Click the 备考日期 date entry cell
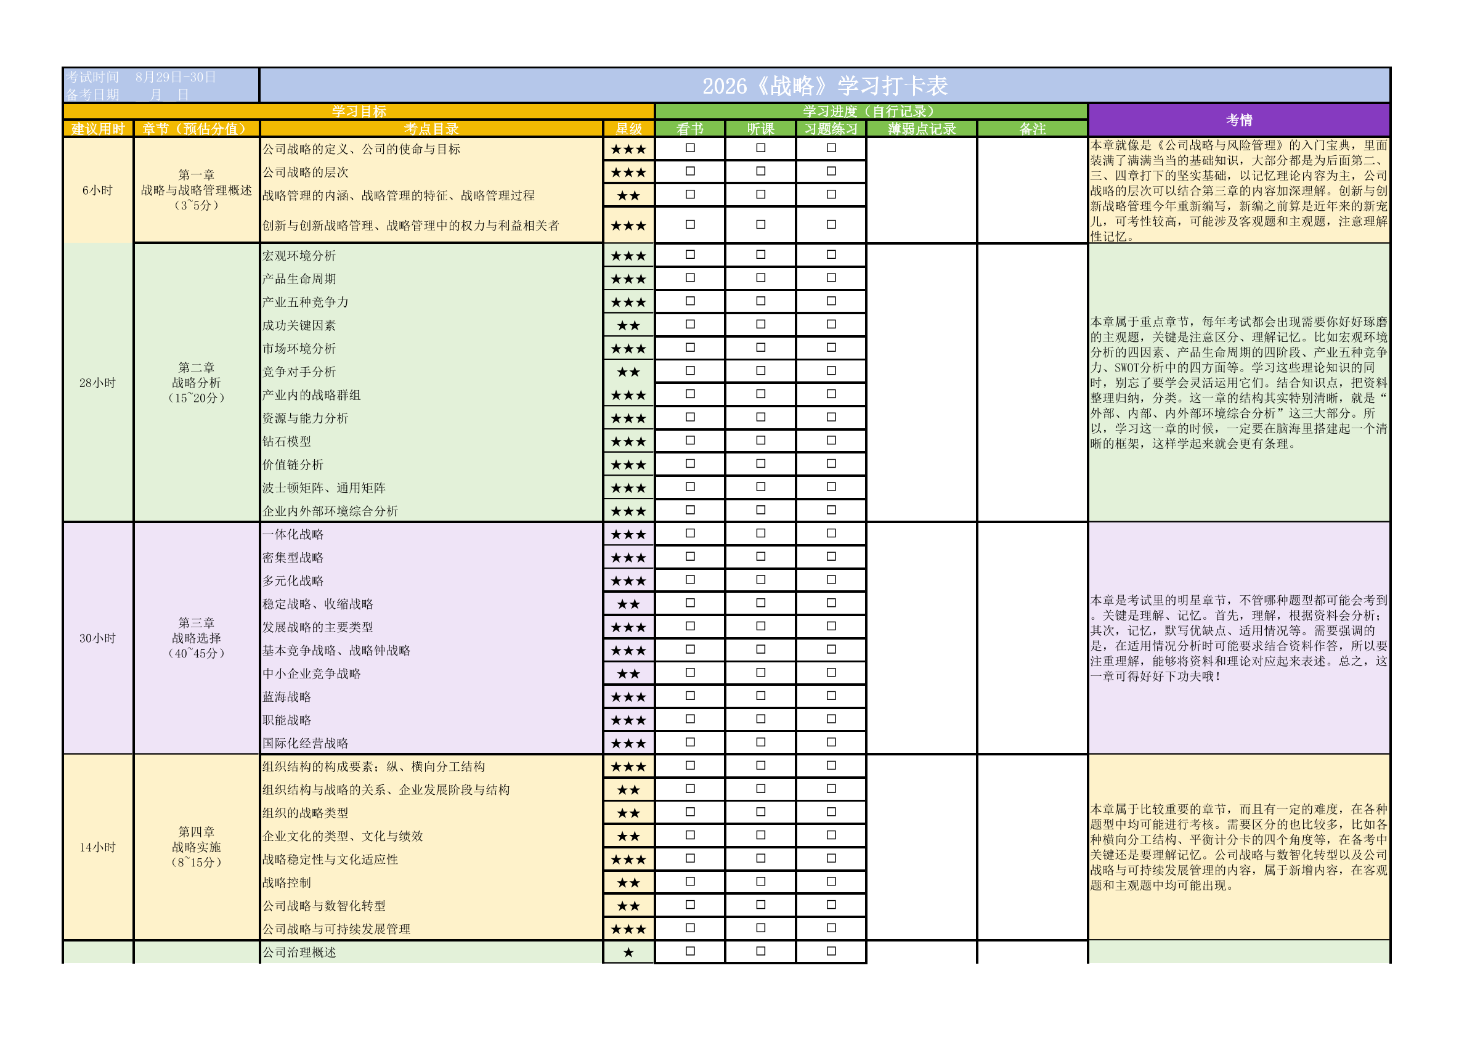This screenshot has width=1467, height=1037. pyautogui.click(x=161, y=94)
